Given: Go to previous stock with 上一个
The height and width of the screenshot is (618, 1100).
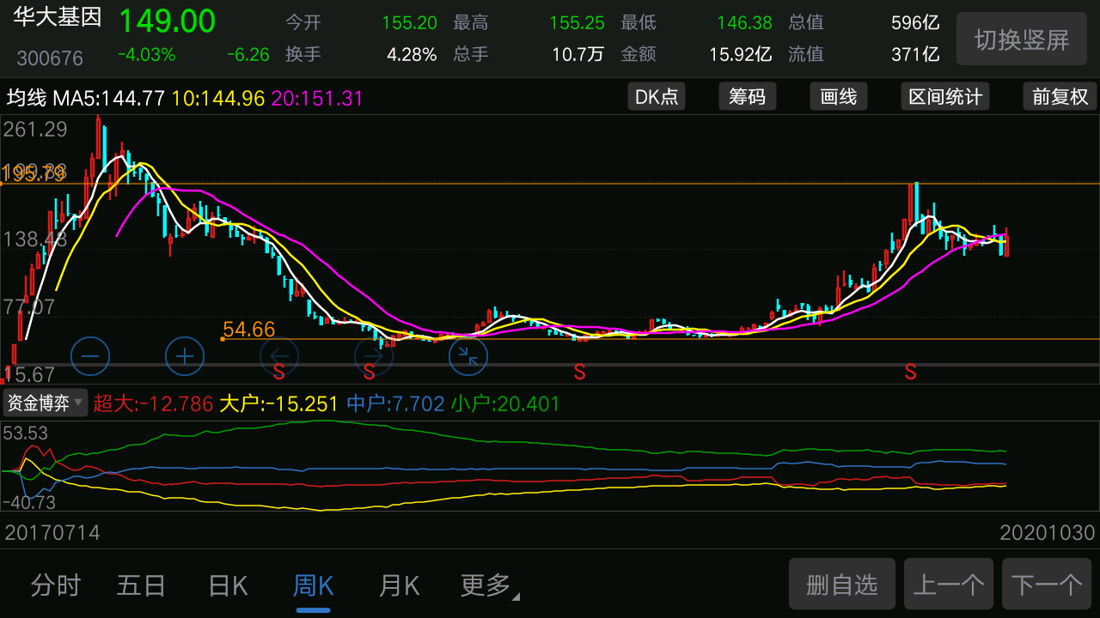Looking at the screenshot, I should [949, 585].
